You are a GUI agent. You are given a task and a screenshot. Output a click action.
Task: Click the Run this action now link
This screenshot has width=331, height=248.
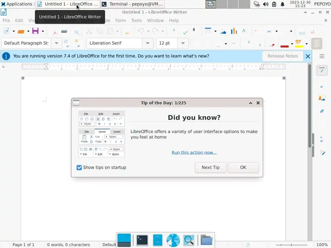pyautogui.click(x=194, y=152)
